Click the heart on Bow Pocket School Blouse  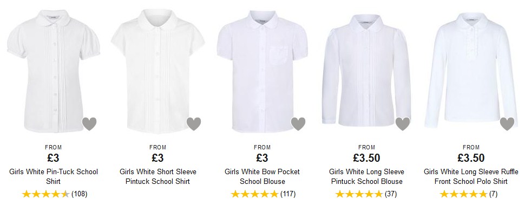pyautogui.click(x=298, y=124)
